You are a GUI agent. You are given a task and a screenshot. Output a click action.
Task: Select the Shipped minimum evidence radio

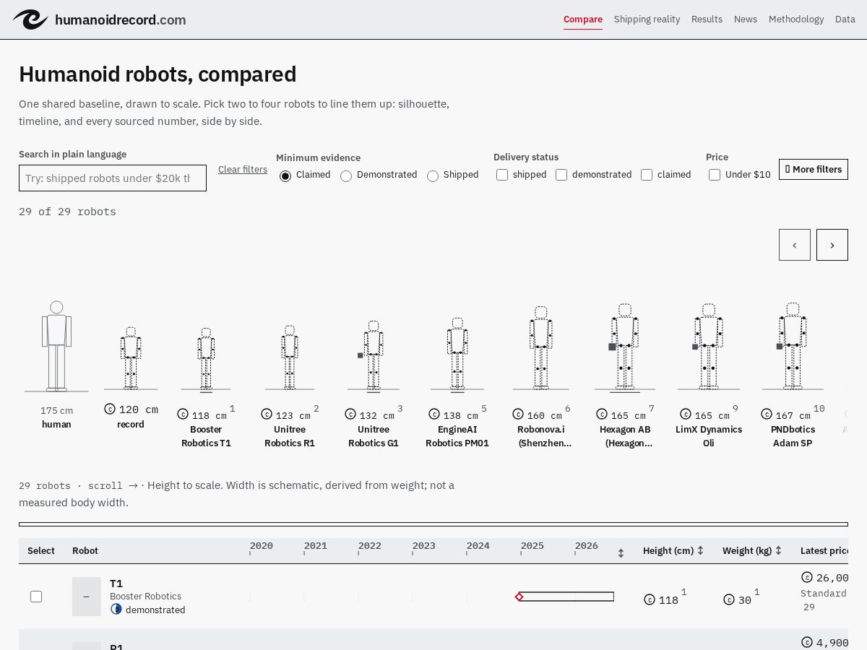433,175
